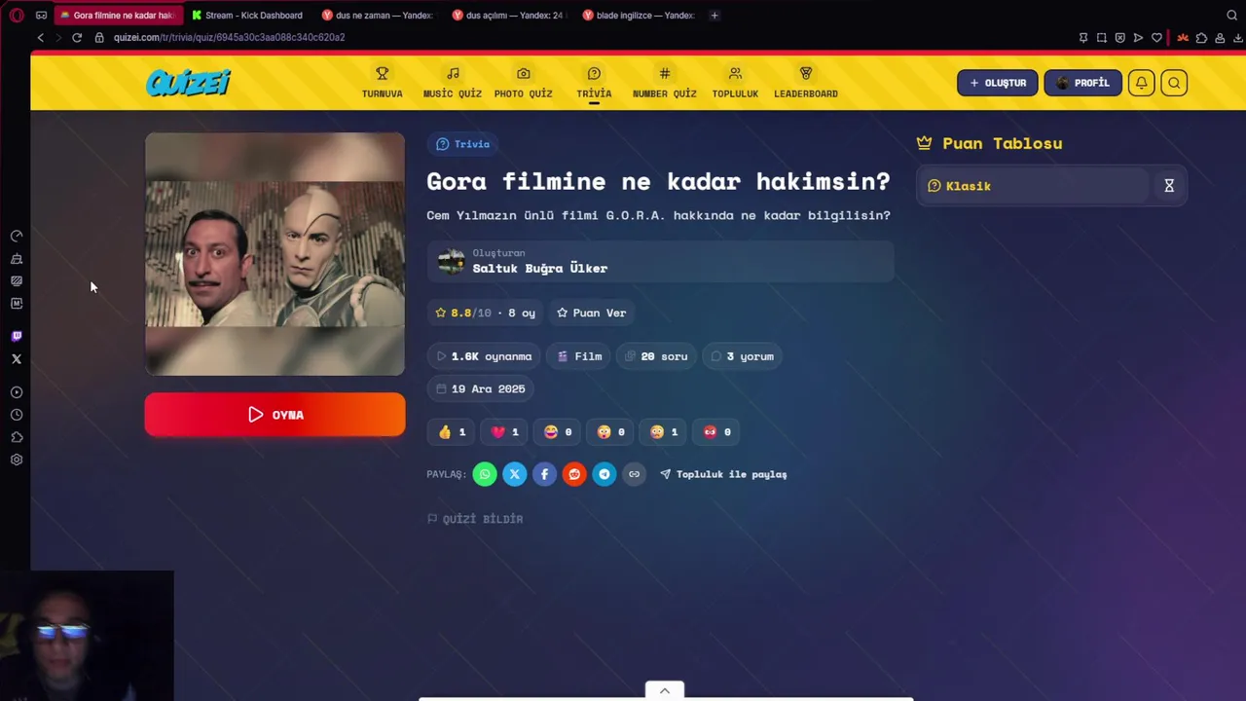Open the Topluluk community page
This screenshot has height=701, width=1246.
(x=735, y=83)
